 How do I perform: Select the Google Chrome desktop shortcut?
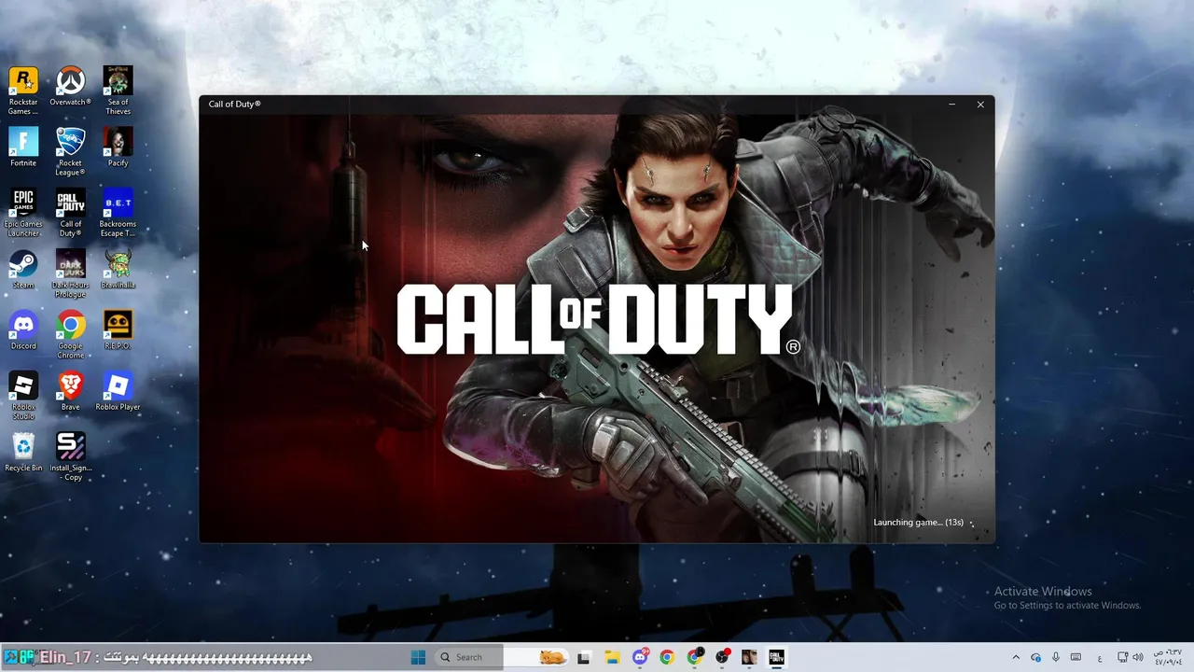point(71,335)
